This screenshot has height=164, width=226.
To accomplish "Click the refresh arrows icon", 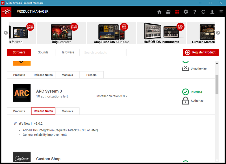I will [203, 12].
